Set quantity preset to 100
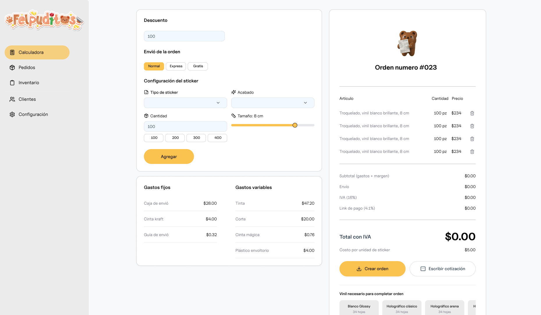541x315 pixels. 154,138
